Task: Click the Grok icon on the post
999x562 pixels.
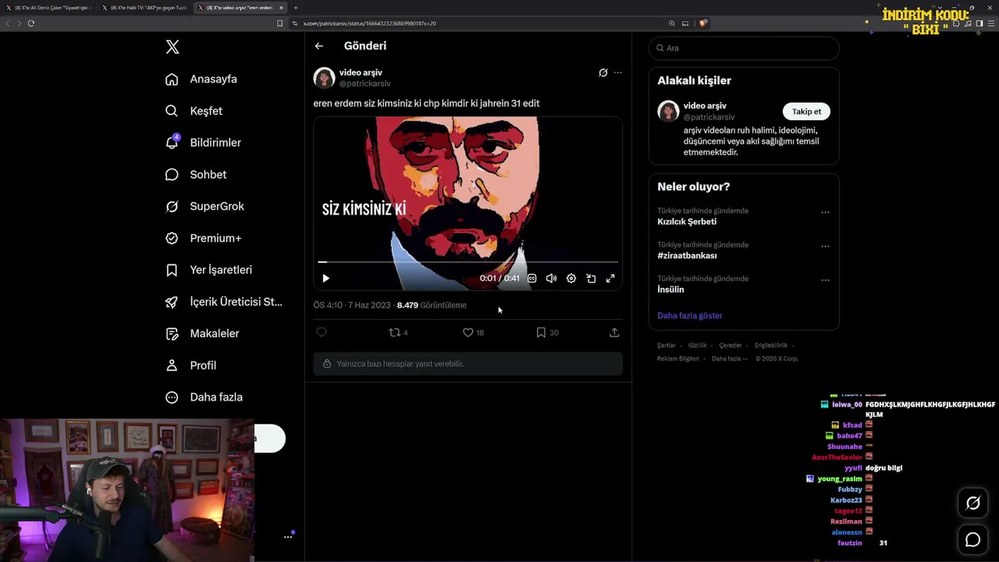Action: tap(603, 73)
